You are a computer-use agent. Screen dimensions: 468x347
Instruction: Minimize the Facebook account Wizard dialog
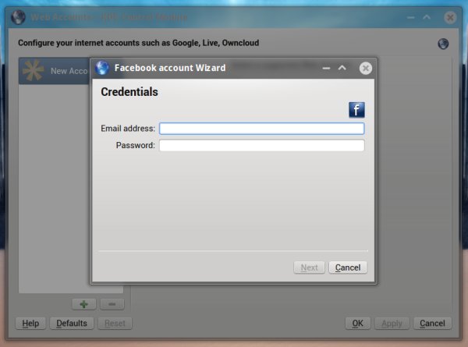coord(326,68)
